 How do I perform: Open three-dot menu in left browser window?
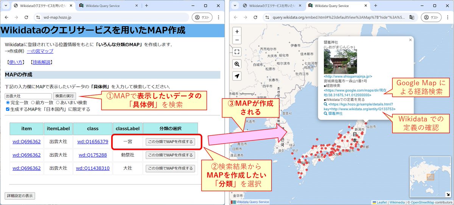pos(219,17)
